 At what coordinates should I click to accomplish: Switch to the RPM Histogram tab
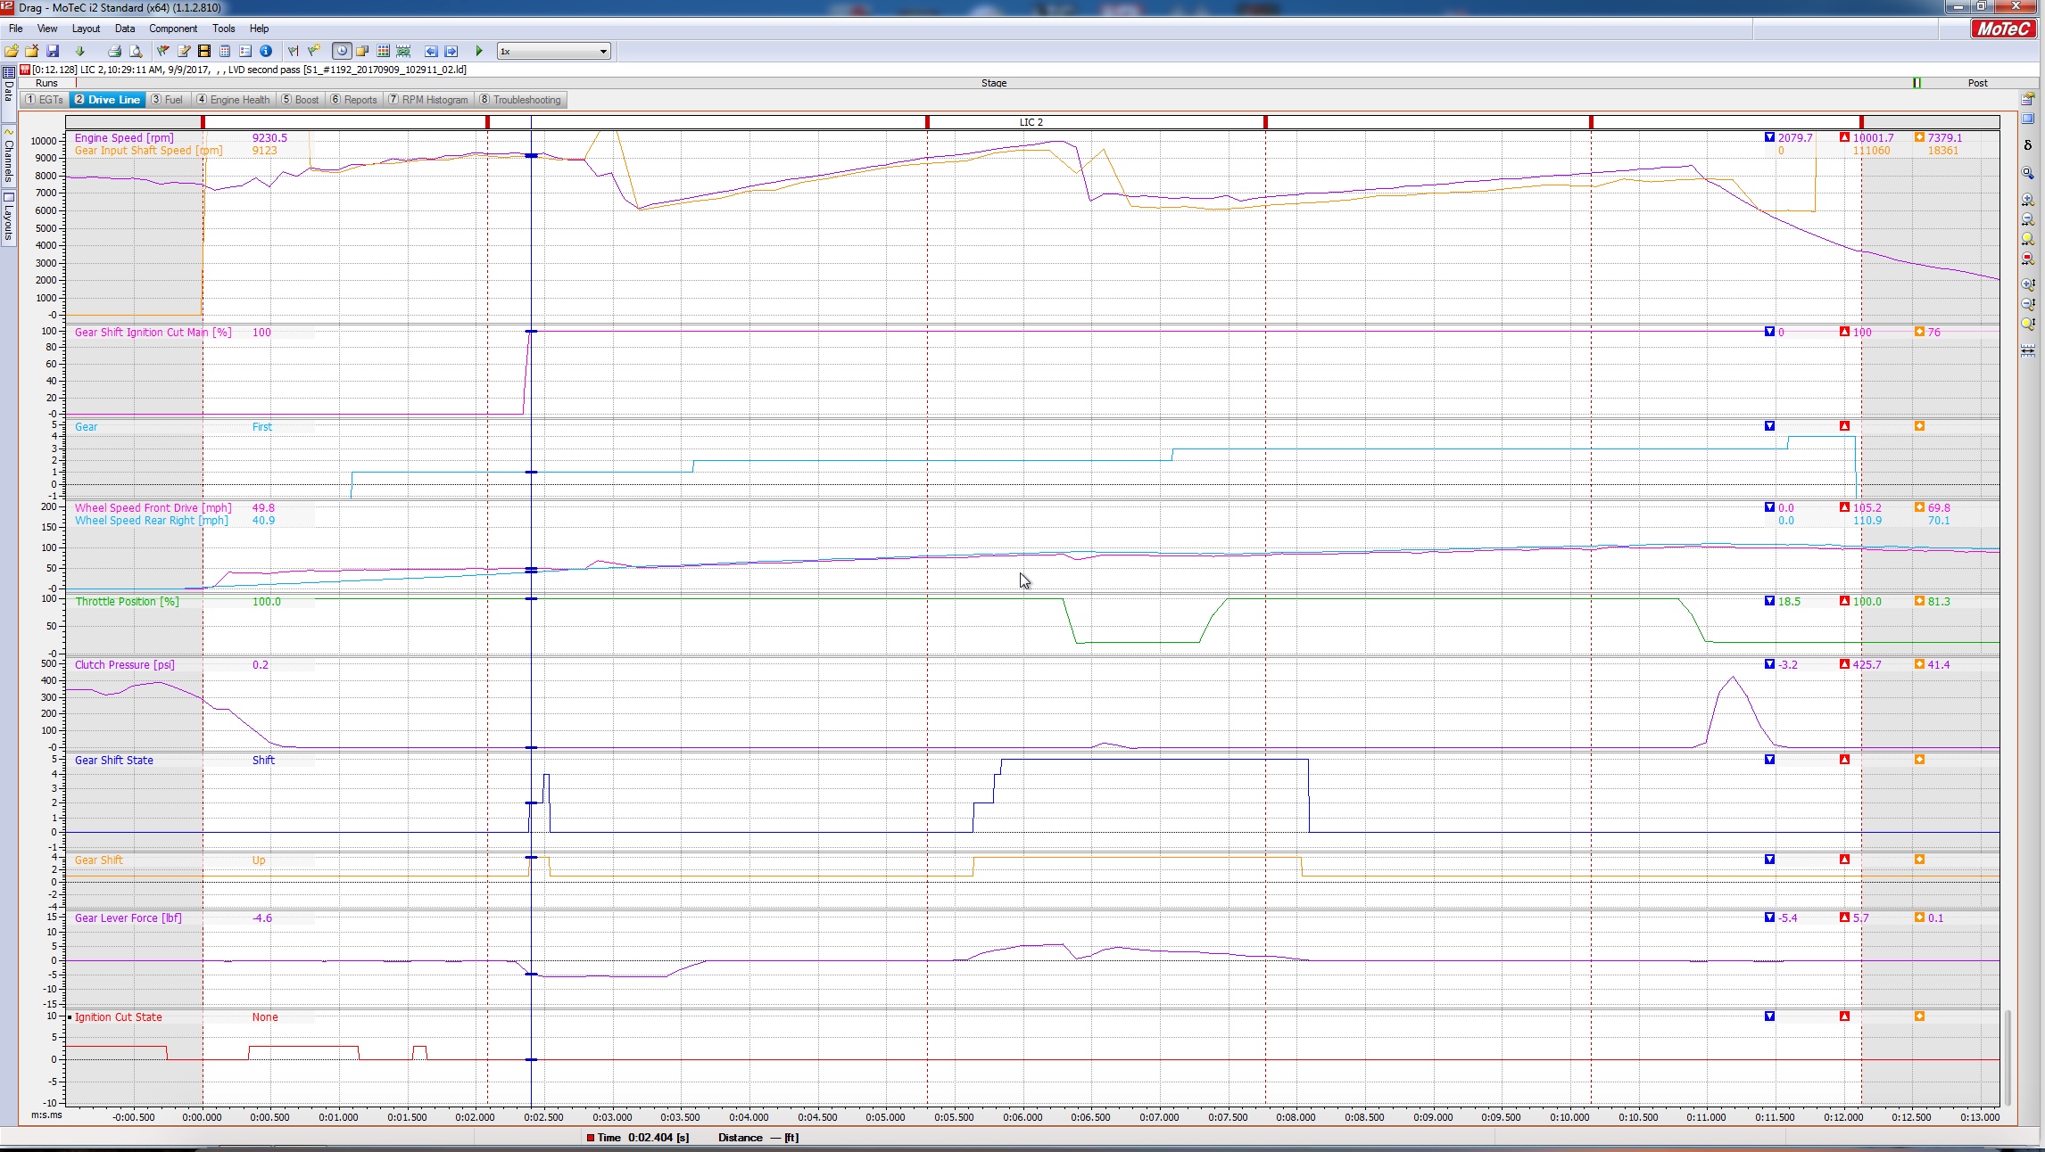pyautogui.click(x=428, y=100)
